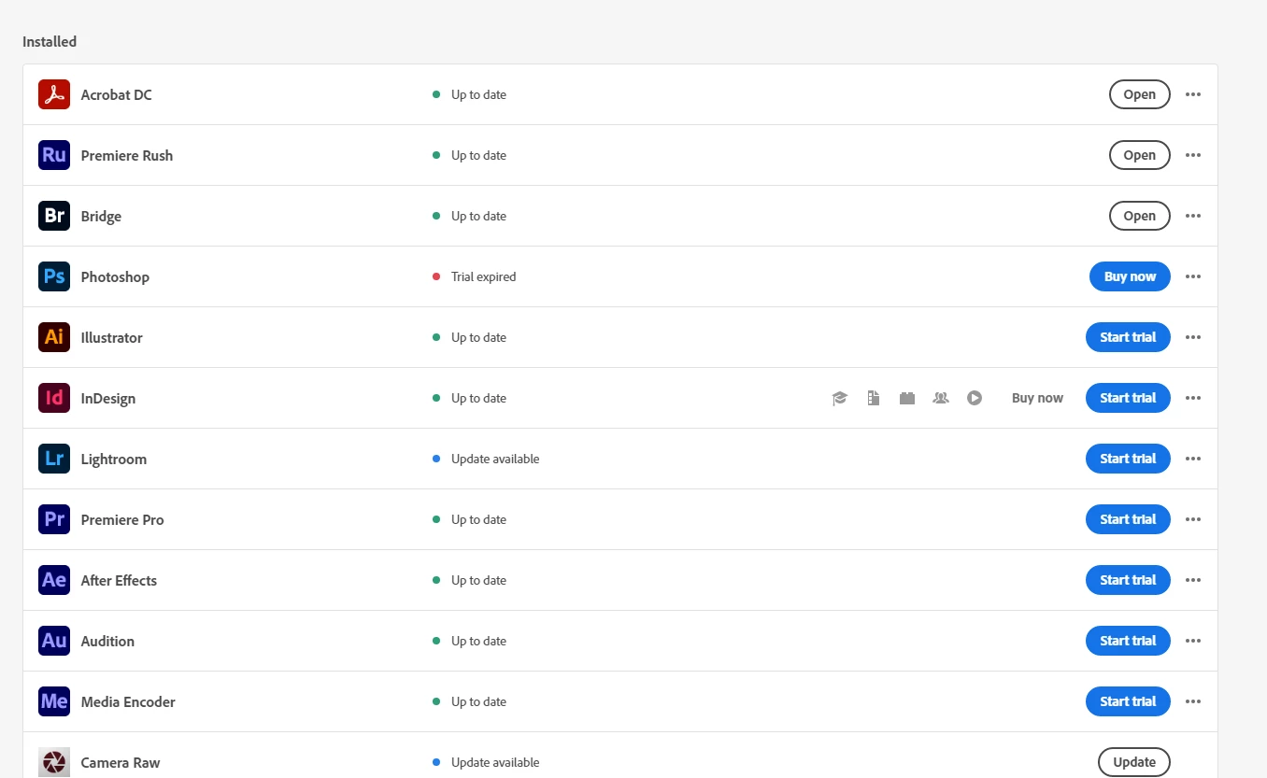
Task: Click the After Effects Ae icon
Action: click(54, 580)
